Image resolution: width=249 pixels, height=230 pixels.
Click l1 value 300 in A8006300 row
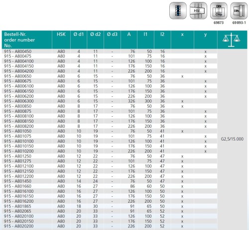coord(148,101)
